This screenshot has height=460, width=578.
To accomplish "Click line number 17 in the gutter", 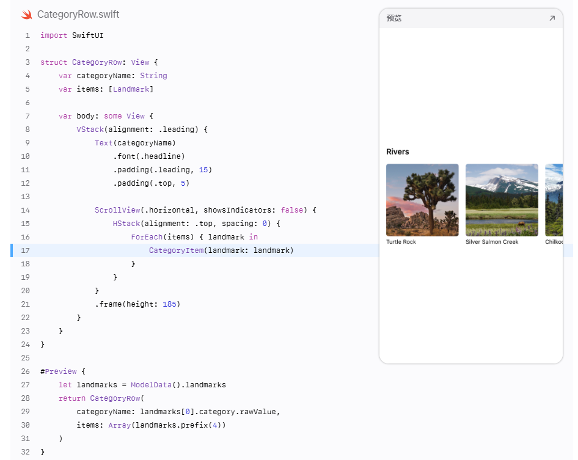I will click(x=25, y=250).
